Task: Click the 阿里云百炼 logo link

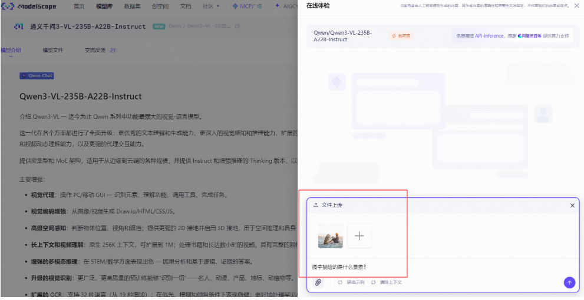Action: click(x=529, y=36)
